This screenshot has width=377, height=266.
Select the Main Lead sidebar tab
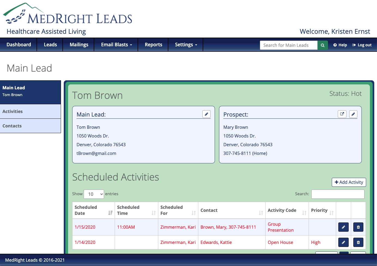(x=31, y=92)
